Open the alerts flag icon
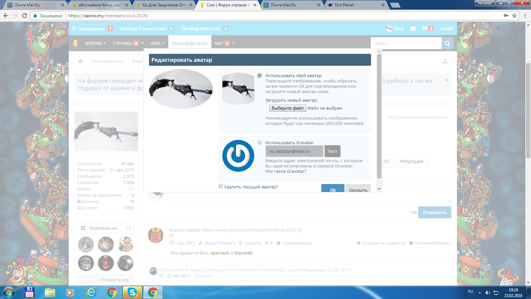Viewport: 531px width, 299px height. [427, 29]
